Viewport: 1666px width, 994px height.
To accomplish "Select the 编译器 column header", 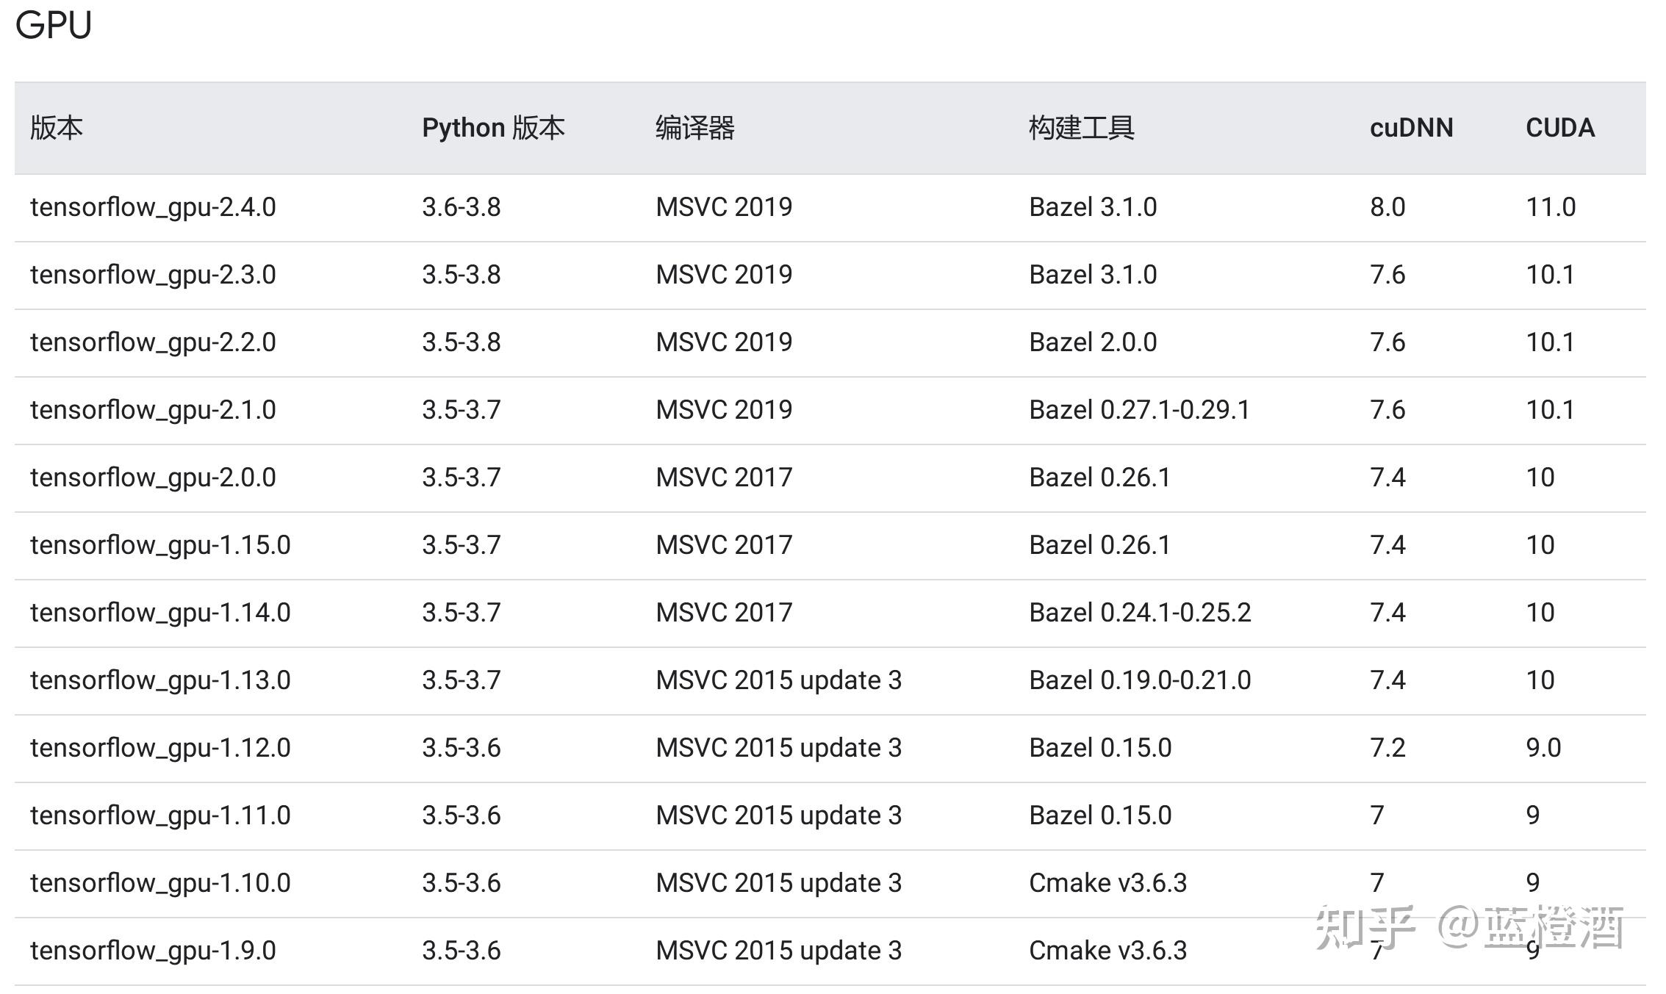I will point(695,128).
